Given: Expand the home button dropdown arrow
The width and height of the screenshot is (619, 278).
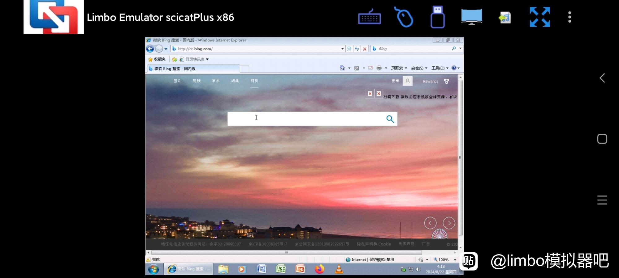Looking at the screenshot, I should click(349, 68).
